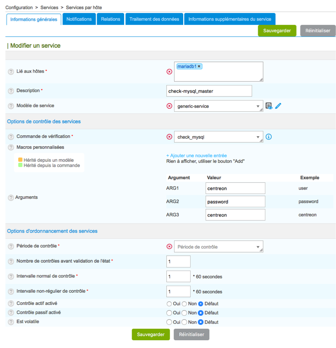Open the Commande de vérification dropdown
The width and height of the screenshot is (336, 348).
(218, 137)
